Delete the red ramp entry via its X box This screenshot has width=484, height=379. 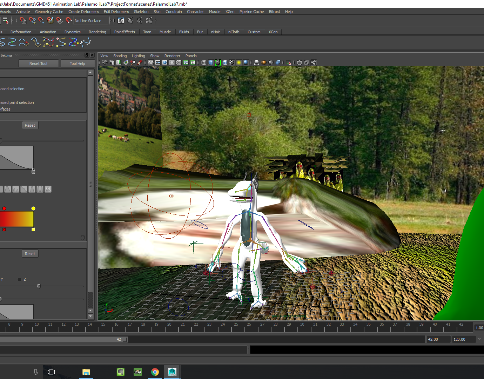[x=4, y=230]
